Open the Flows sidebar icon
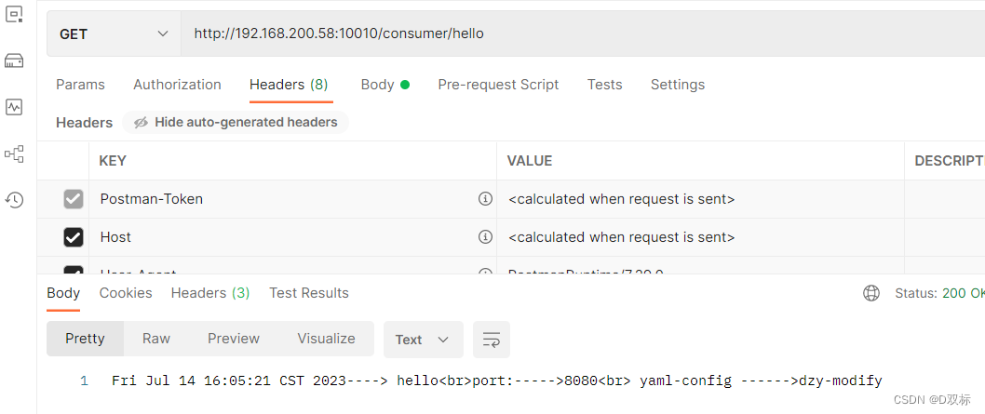 (15, 154)
